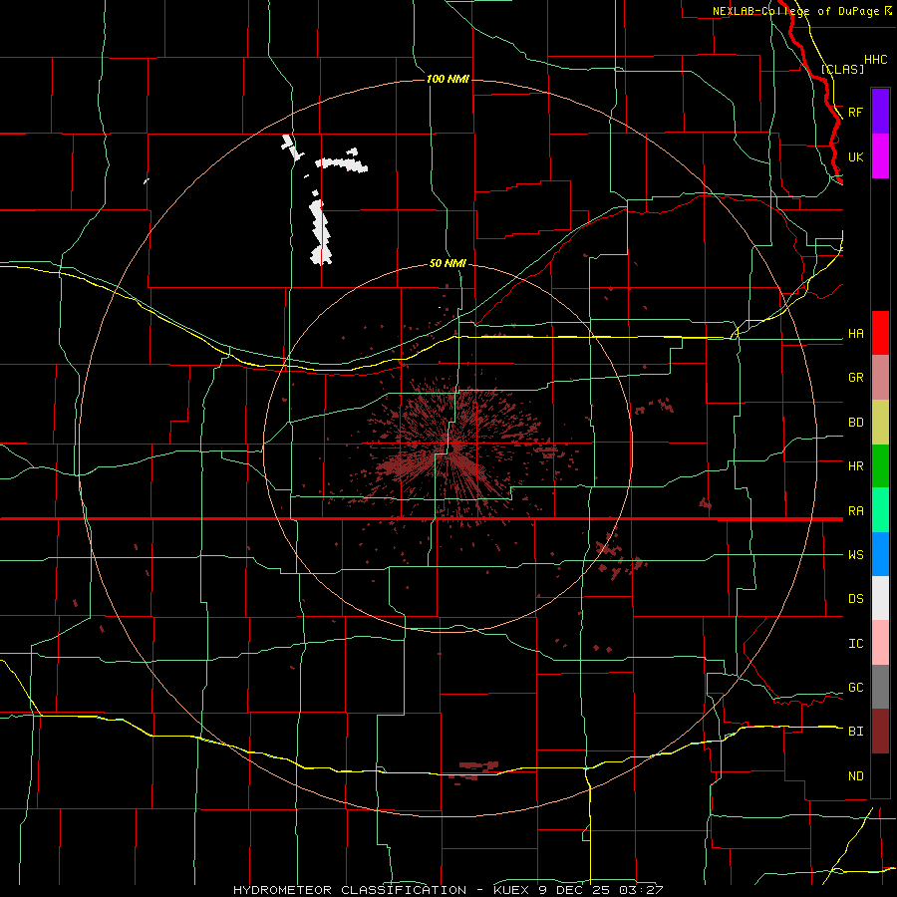Select the GC gray legend swatch
The height and width of the screenshot is (897, 897).
coord(880,687)
